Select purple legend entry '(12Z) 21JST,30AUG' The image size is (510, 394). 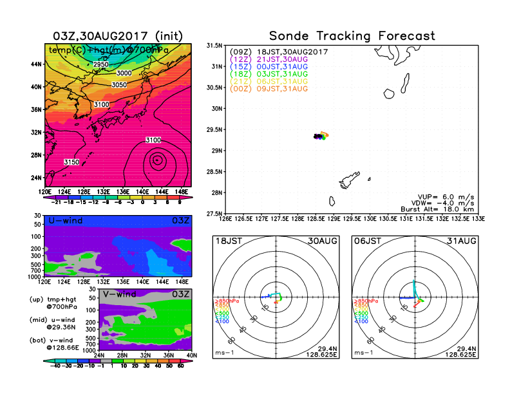(x=269, y=59)
